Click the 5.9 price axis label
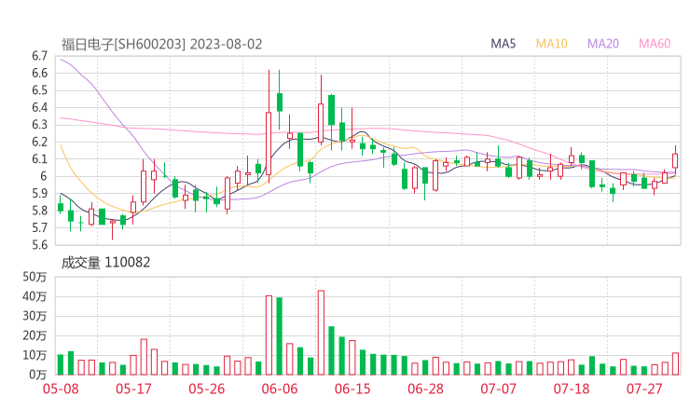Viewport: 690px width, 410px height. (x=39, y=193)
